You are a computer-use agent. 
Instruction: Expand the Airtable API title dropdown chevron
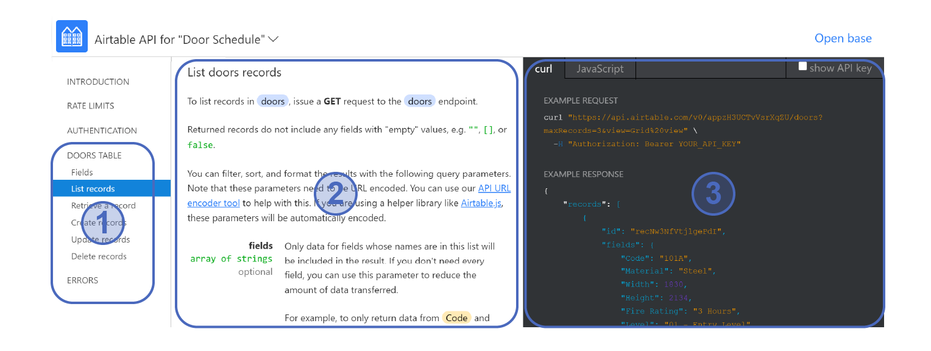[274, 39]
